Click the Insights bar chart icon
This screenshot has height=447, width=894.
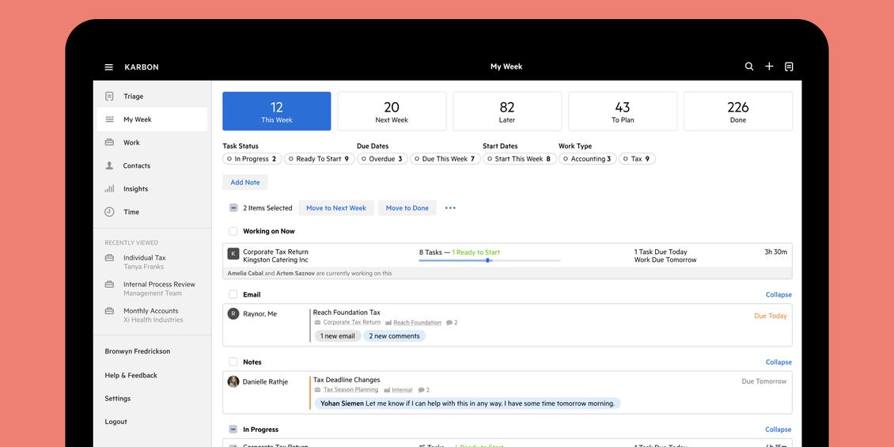(x=109, y=189)
